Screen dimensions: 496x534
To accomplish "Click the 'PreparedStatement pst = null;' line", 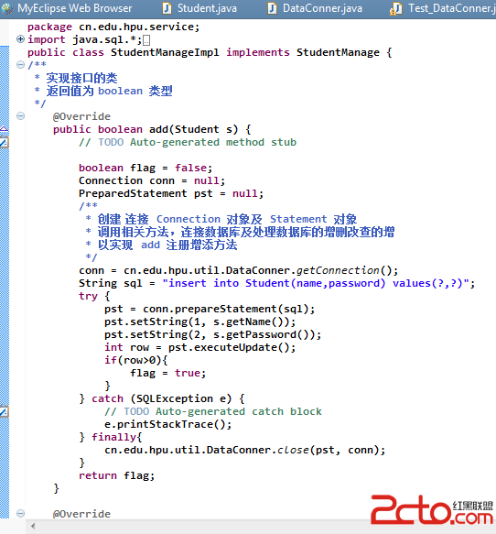I will tap(171, 193).
